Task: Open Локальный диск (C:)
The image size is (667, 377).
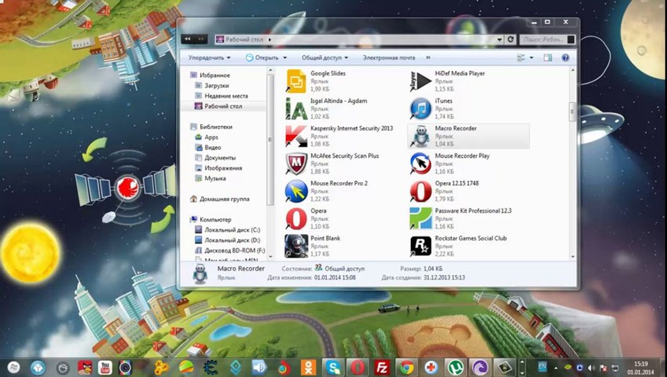Action: coord(227,230)
